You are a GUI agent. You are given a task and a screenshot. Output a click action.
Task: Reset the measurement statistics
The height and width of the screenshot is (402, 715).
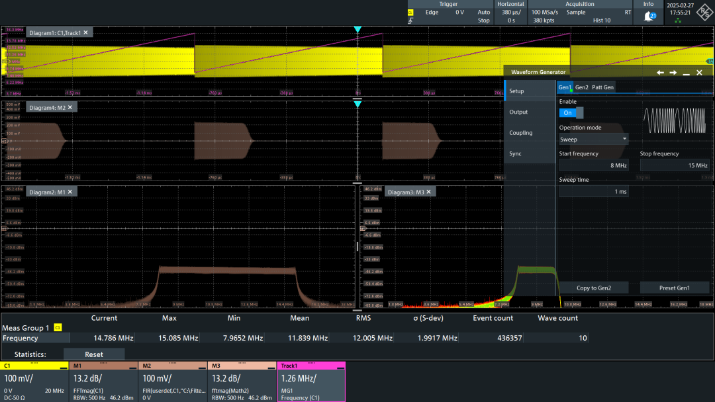pos(94,354)
